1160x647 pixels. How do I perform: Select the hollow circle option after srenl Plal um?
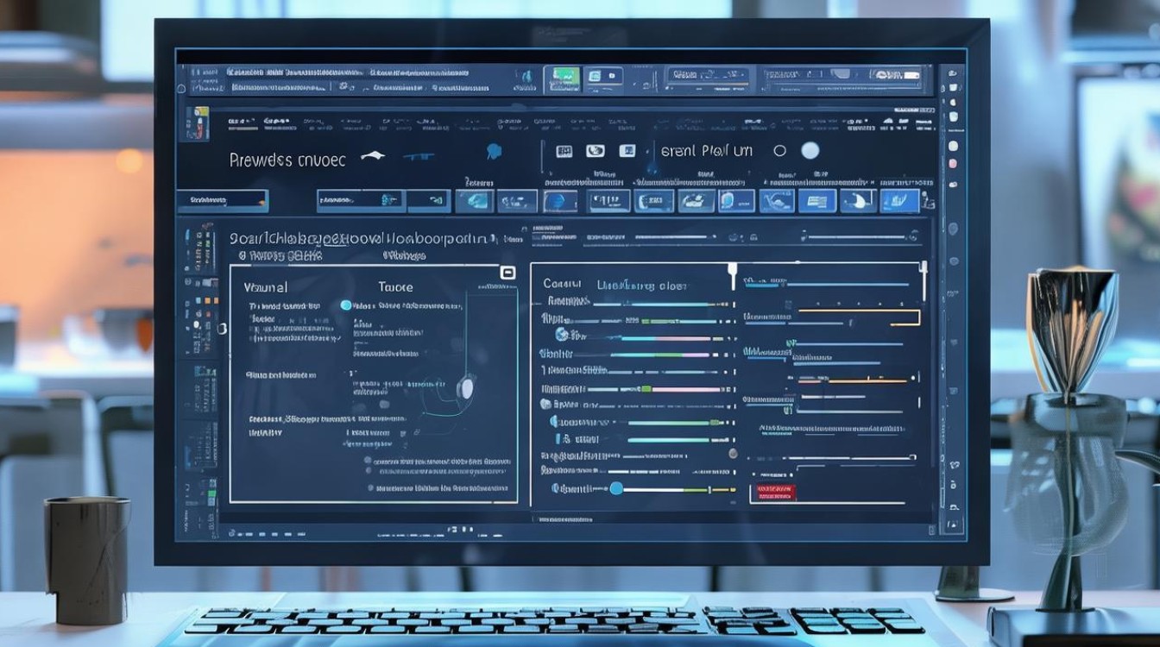(x=780, y=151)
